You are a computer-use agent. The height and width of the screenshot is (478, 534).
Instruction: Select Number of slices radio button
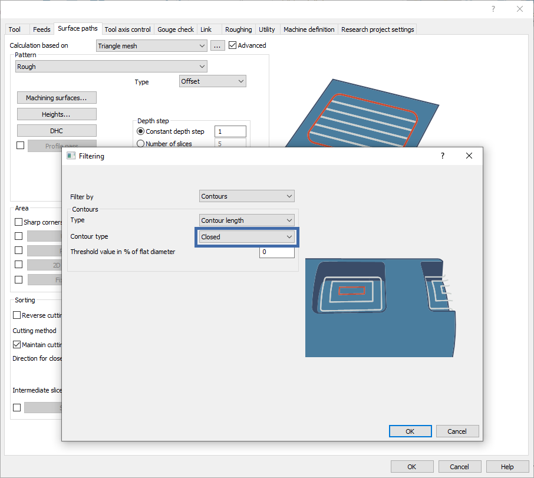pos(140,144)
